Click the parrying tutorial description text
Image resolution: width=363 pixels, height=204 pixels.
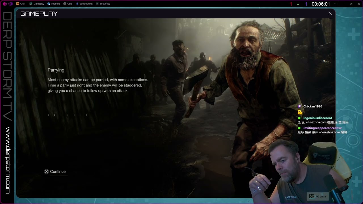[98, 85]
